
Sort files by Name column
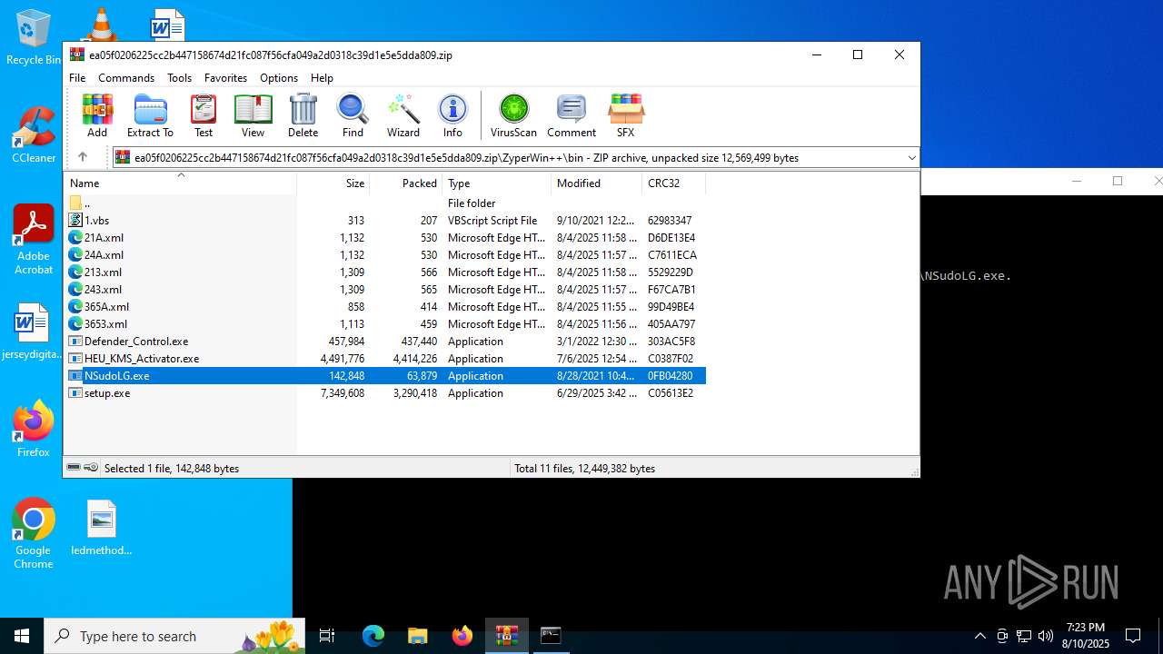click(180, 183)
